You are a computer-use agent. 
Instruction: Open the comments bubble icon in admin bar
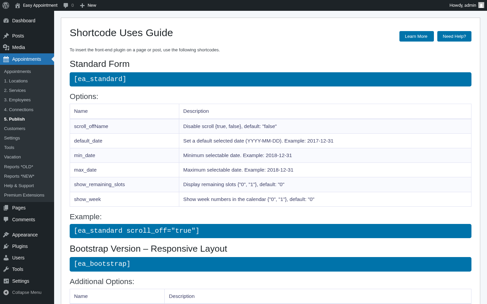tap(66, 5)
